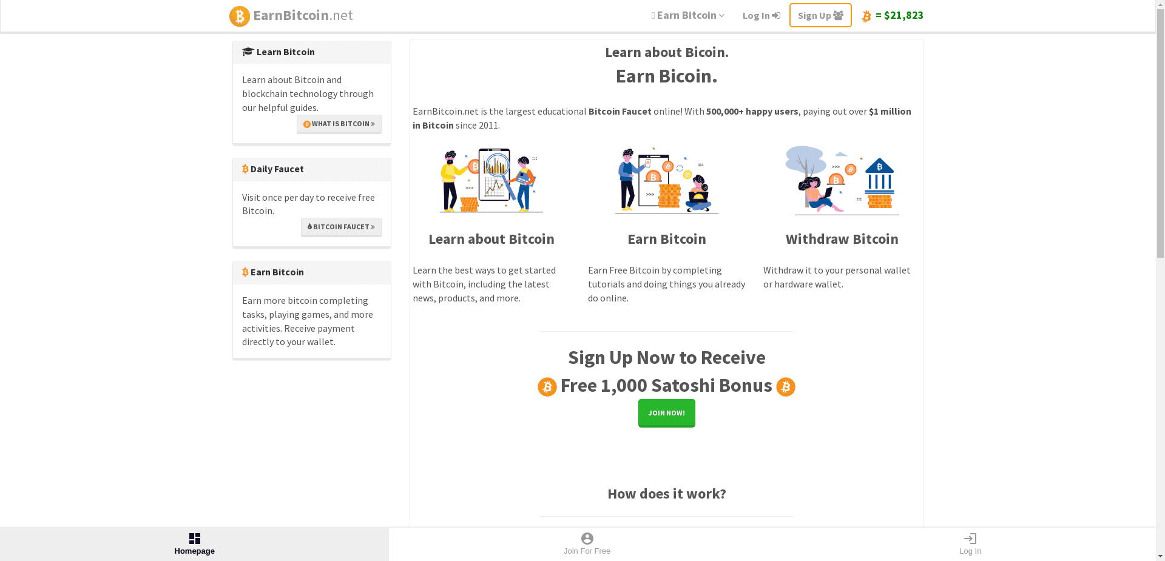The image size is (1165, 561).
Task: Select the Homepage tab in bottom bar
Action: [194, 544]
